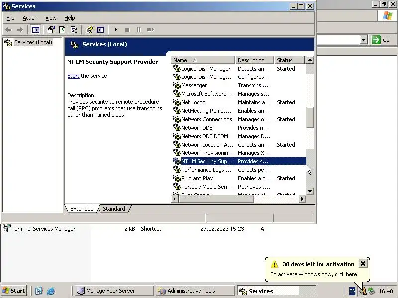The height and width of the screenshot is (298, 398).
Task: Select the Net Logon service gear icon
Action: (177, 102)
